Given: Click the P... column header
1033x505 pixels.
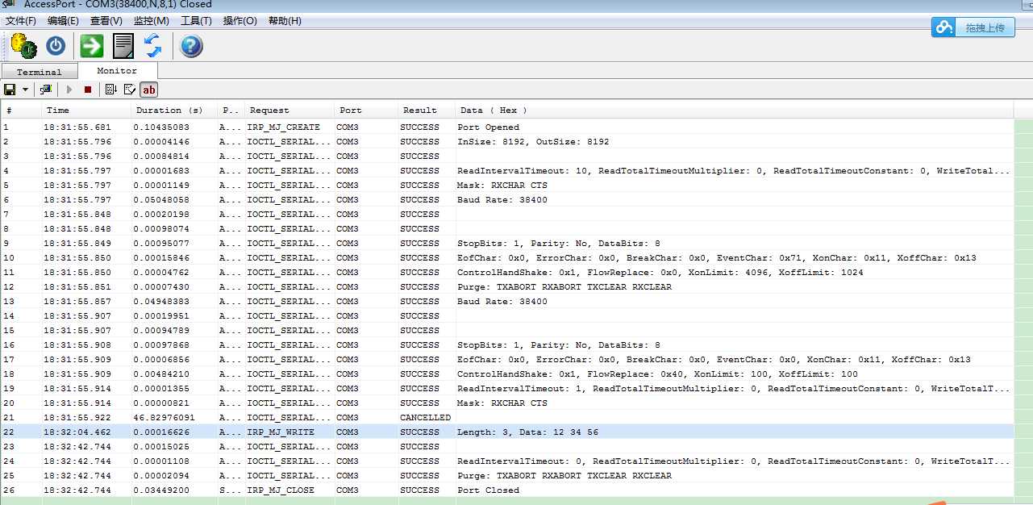Looking at the screenshot, I should click(x=231, y=111).
